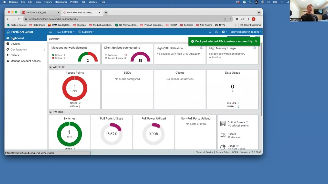The image size is (328, 184).
Task: Click the PoE Power Utilized 9.00% gauge
Action: [x=153, y=134]
